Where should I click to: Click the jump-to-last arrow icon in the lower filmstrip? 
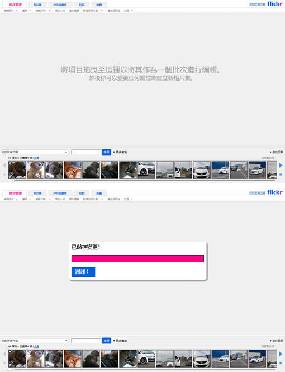click(x=281, y=363)
